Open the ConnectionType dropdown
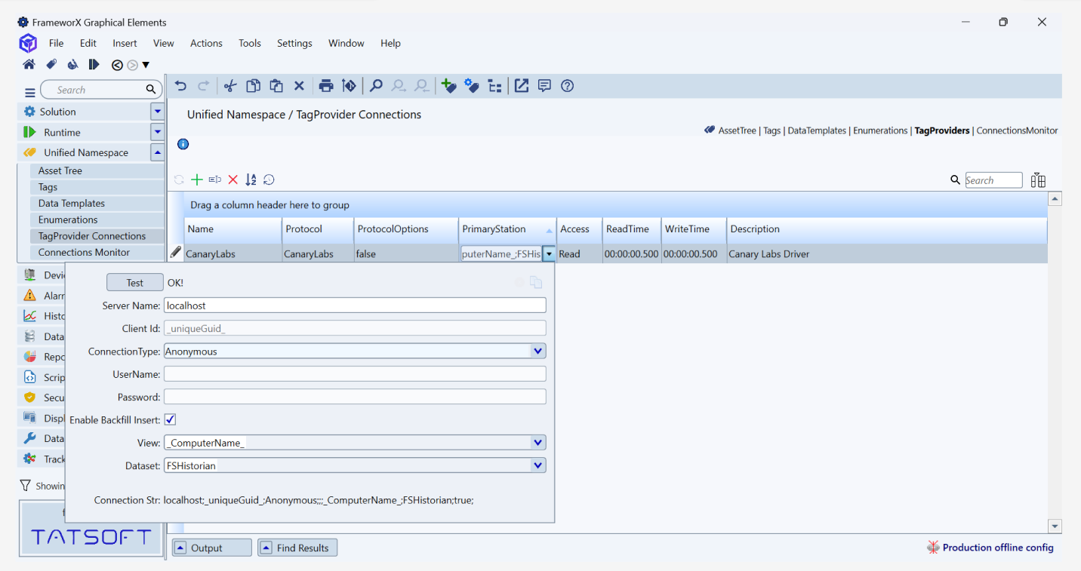The image size is (1081, 571). 537,351
